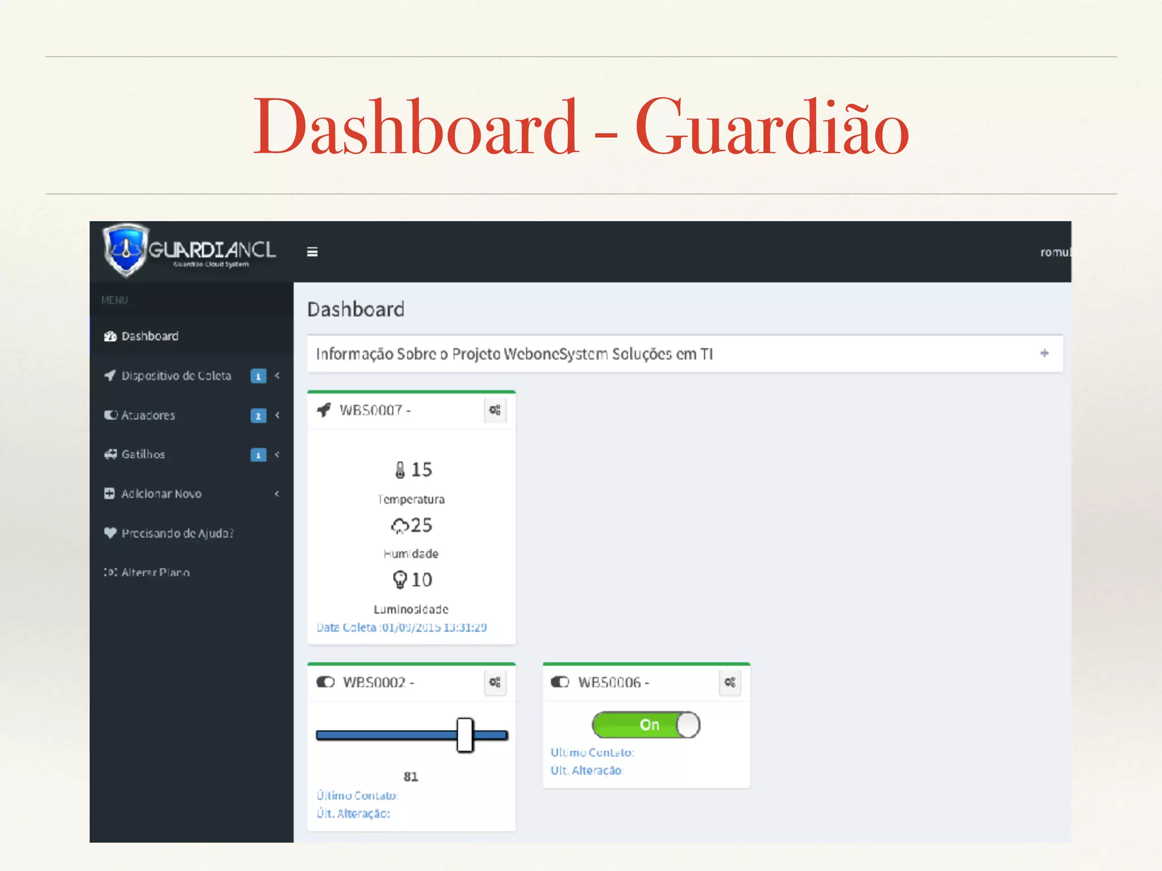
Task: Click the Gatilhos icon in sidebar
Action: point(111,454)
